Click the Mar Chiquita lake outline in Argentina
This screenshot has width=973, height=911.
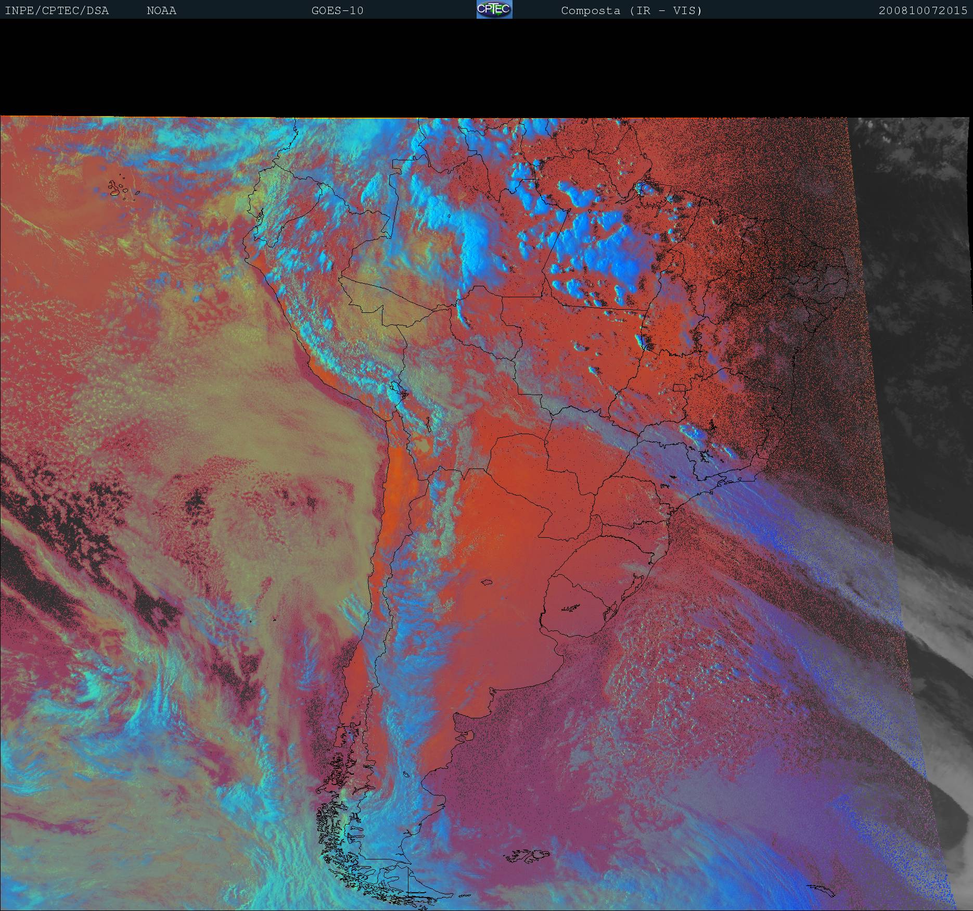point(487,583)
